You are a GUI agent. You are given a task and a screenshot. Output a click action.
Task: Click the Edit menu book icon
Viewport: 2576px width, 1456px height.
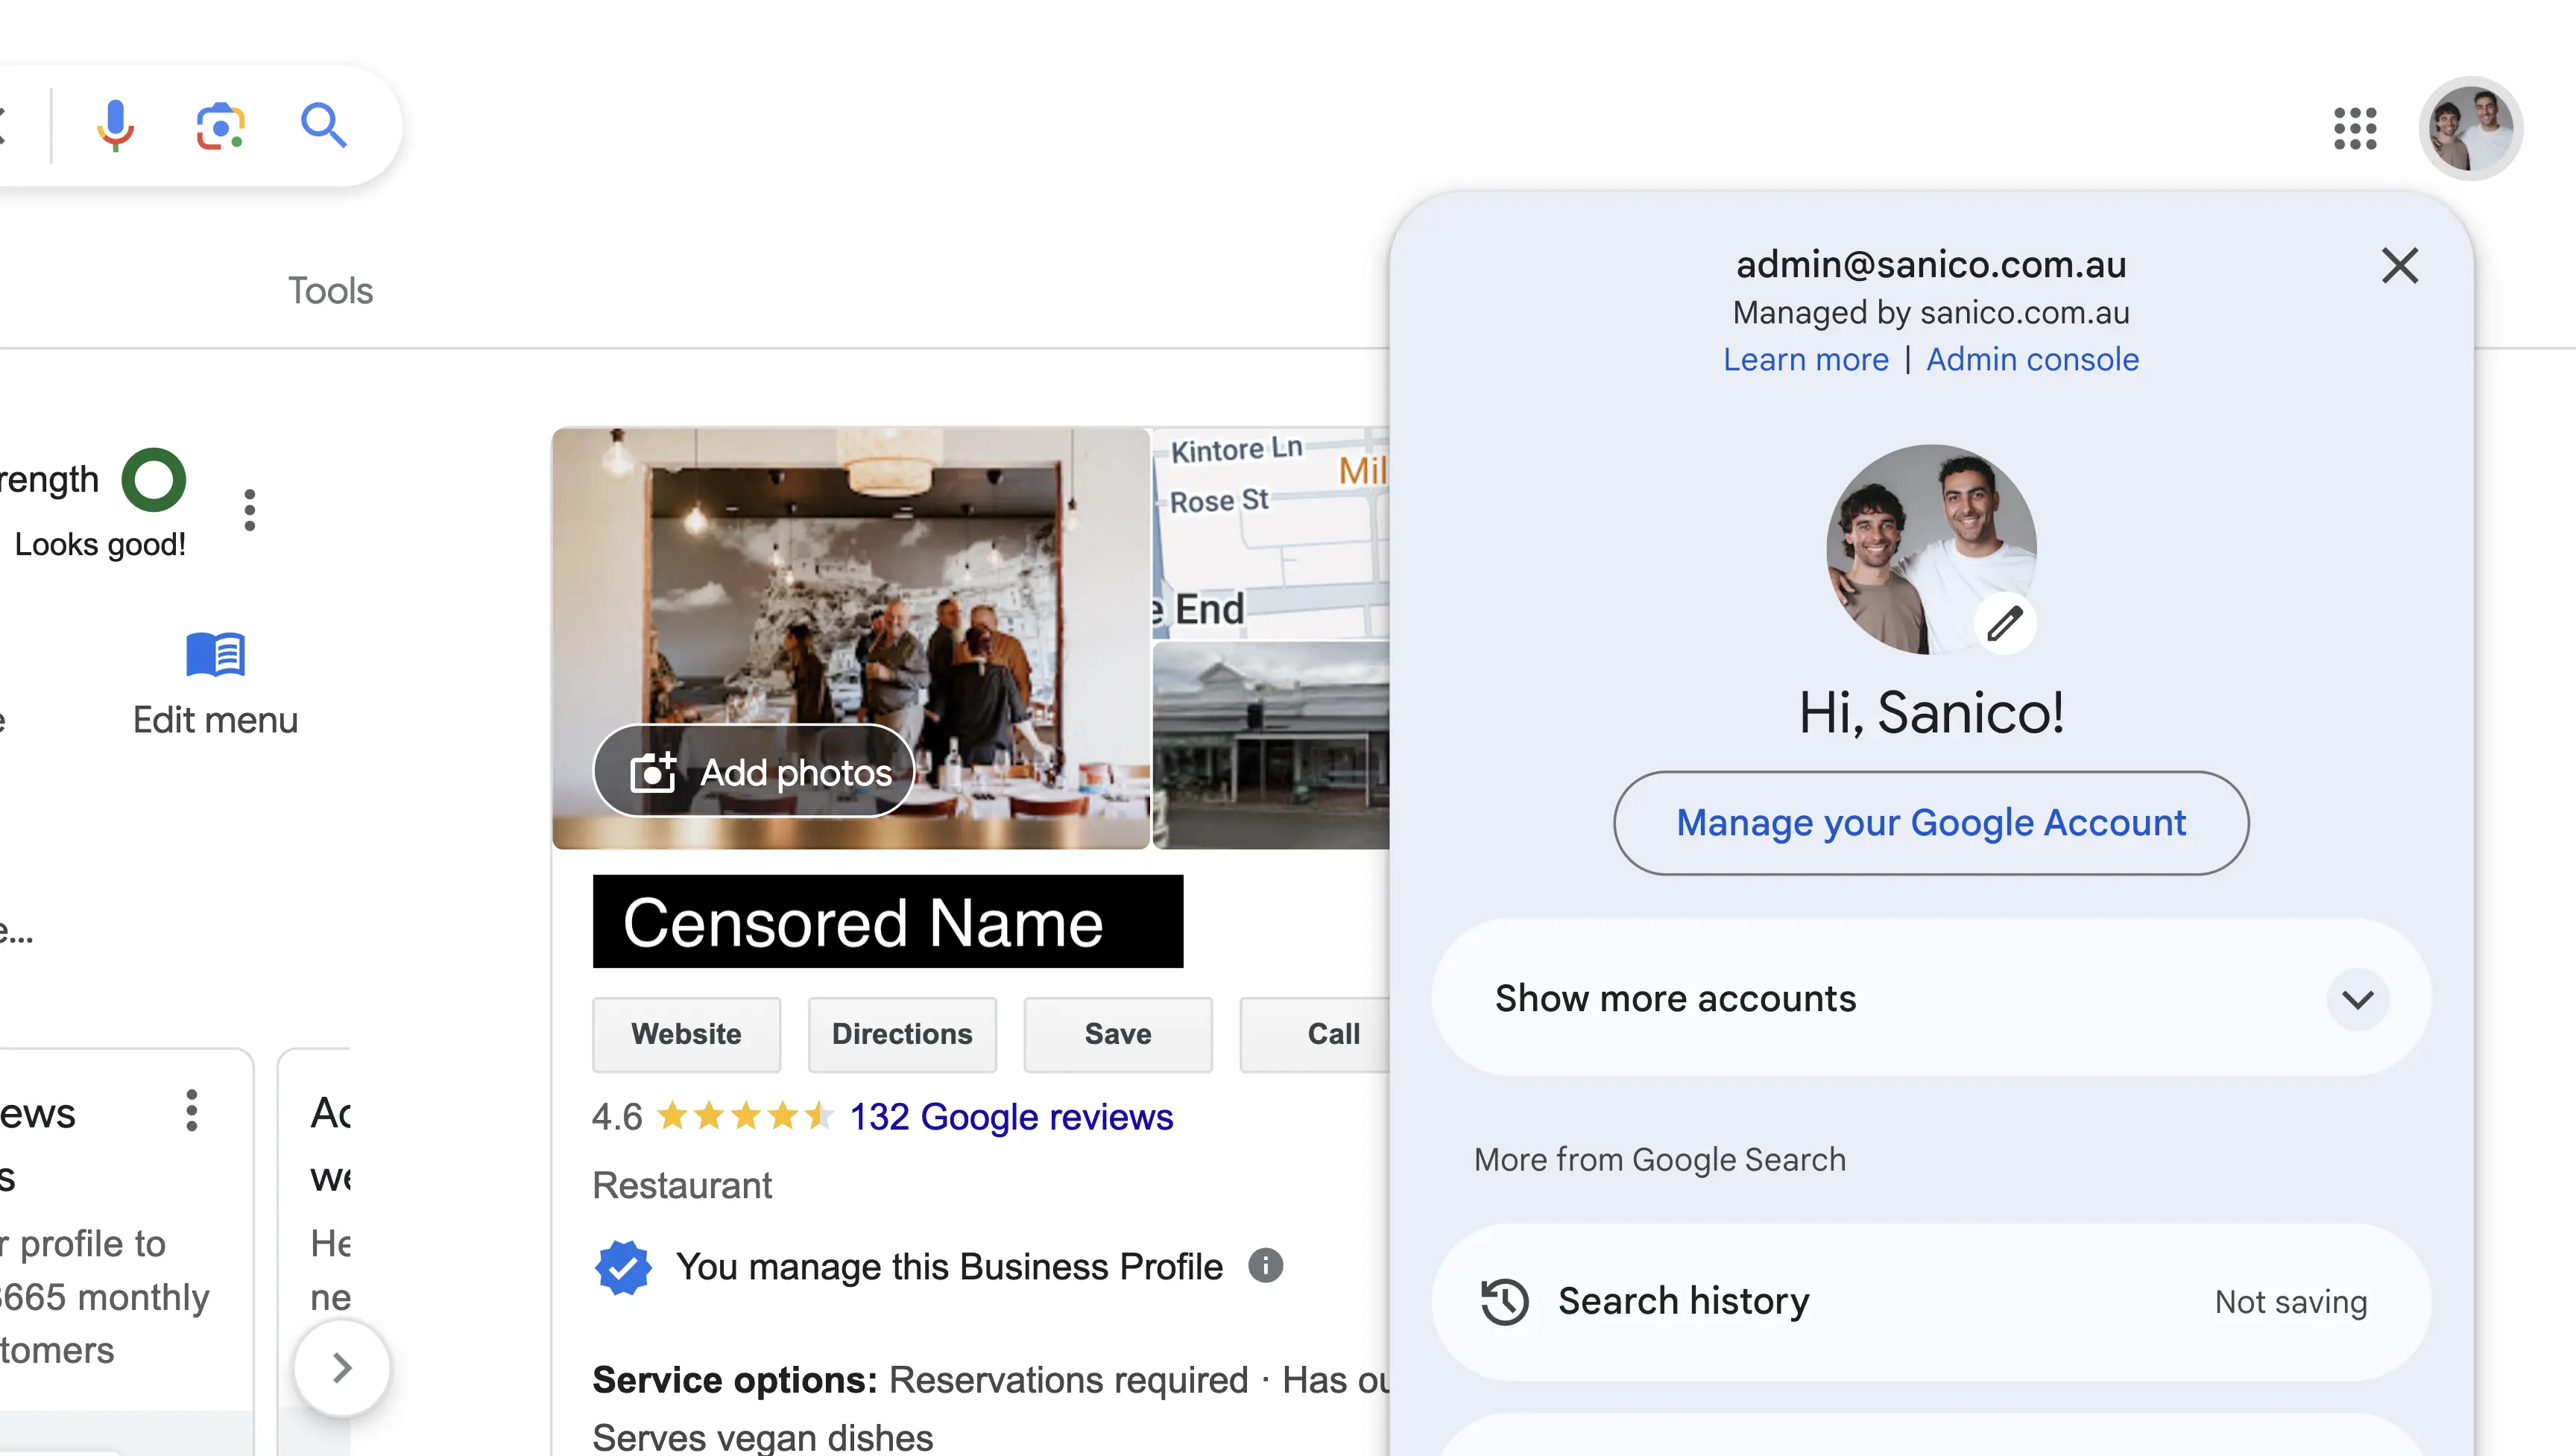[215, 655]
